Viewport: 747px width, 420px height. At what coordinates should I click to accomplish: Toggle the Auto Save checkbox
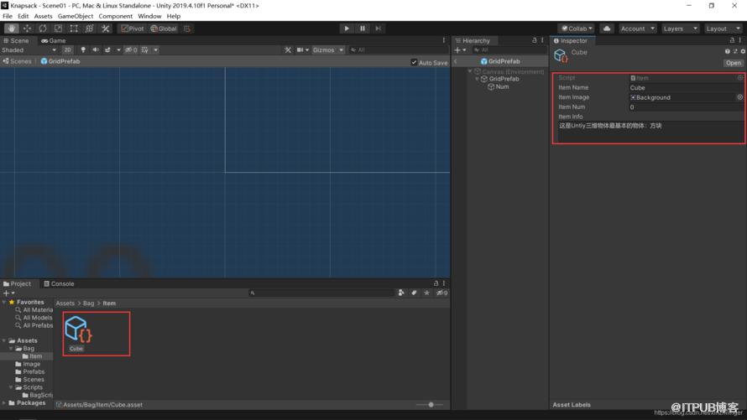[414, 62]
